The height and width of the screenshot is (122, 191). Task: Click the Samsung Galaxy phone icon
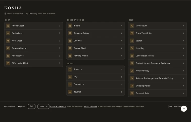70,33
